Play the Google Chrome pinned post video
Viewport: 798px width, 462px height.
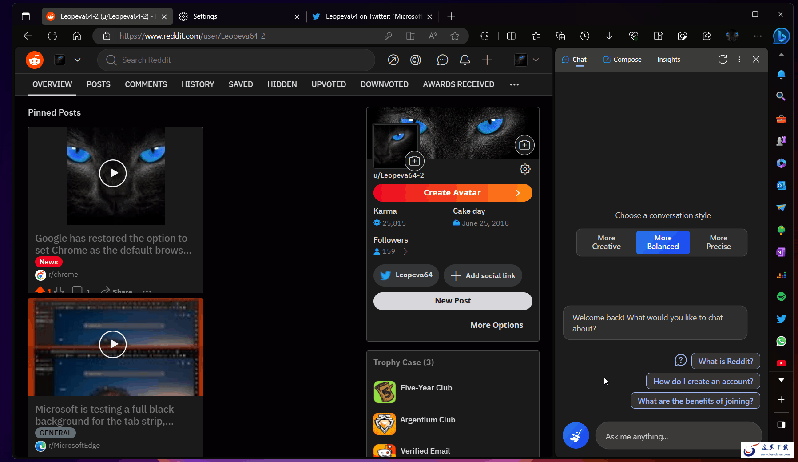point(113,173)
